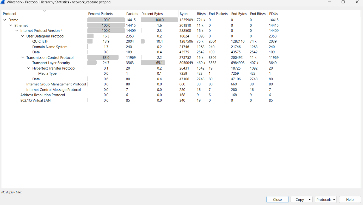The width and height of the screenshot is (363, 205).
Task: Click QUIC bytes value 1287506
Action: pos(186,41)
